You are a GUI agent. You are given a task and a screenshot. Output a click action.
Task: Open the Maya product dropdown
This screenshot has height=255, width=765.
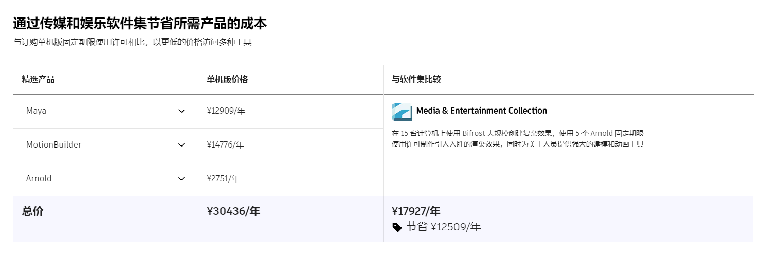point(105,111)
